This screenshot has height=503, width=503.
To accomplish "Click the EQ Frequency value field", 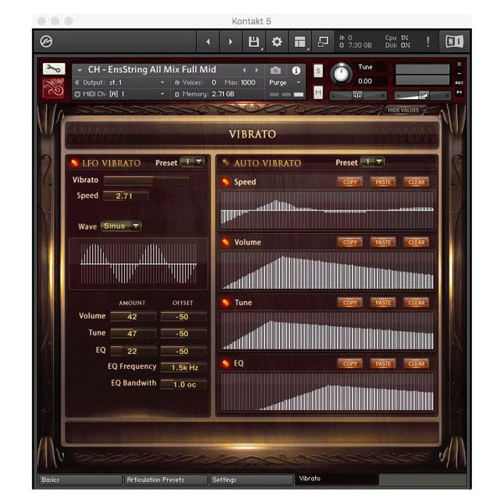I will click(x=184, y=367).
